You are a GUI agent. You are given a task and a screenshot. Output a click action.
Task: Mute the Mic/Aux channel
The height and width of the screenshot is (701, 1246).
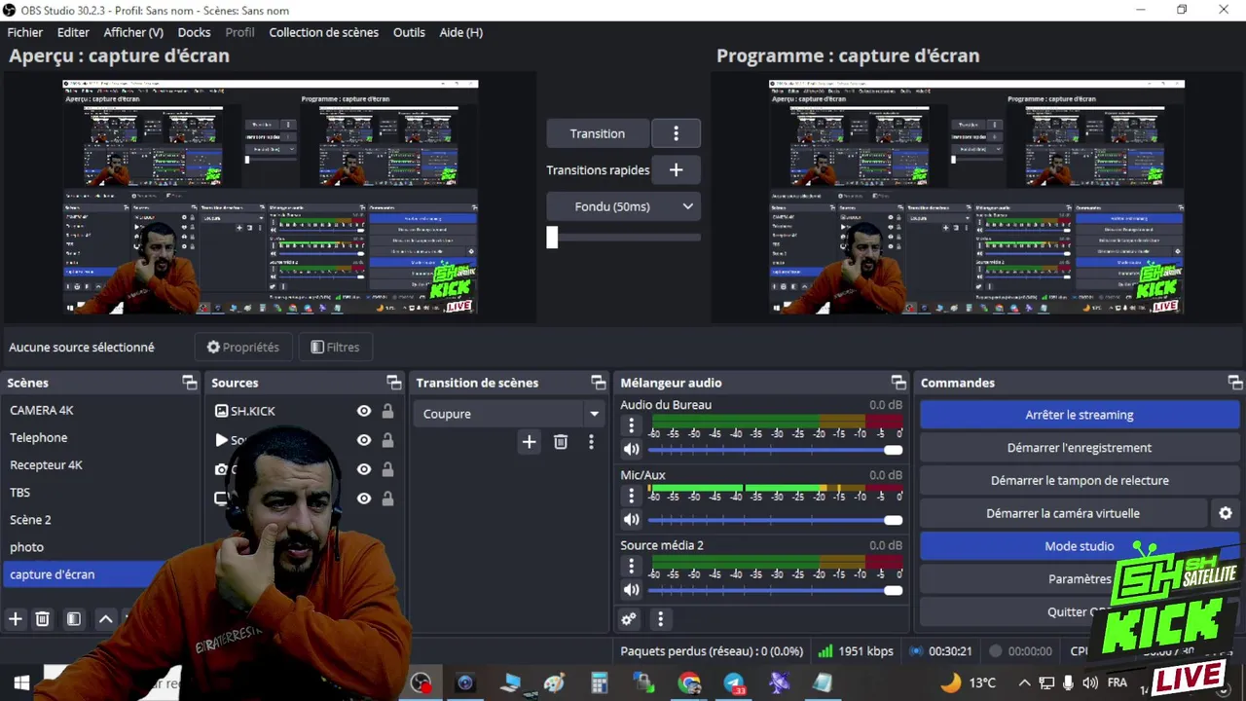[632, 520]
